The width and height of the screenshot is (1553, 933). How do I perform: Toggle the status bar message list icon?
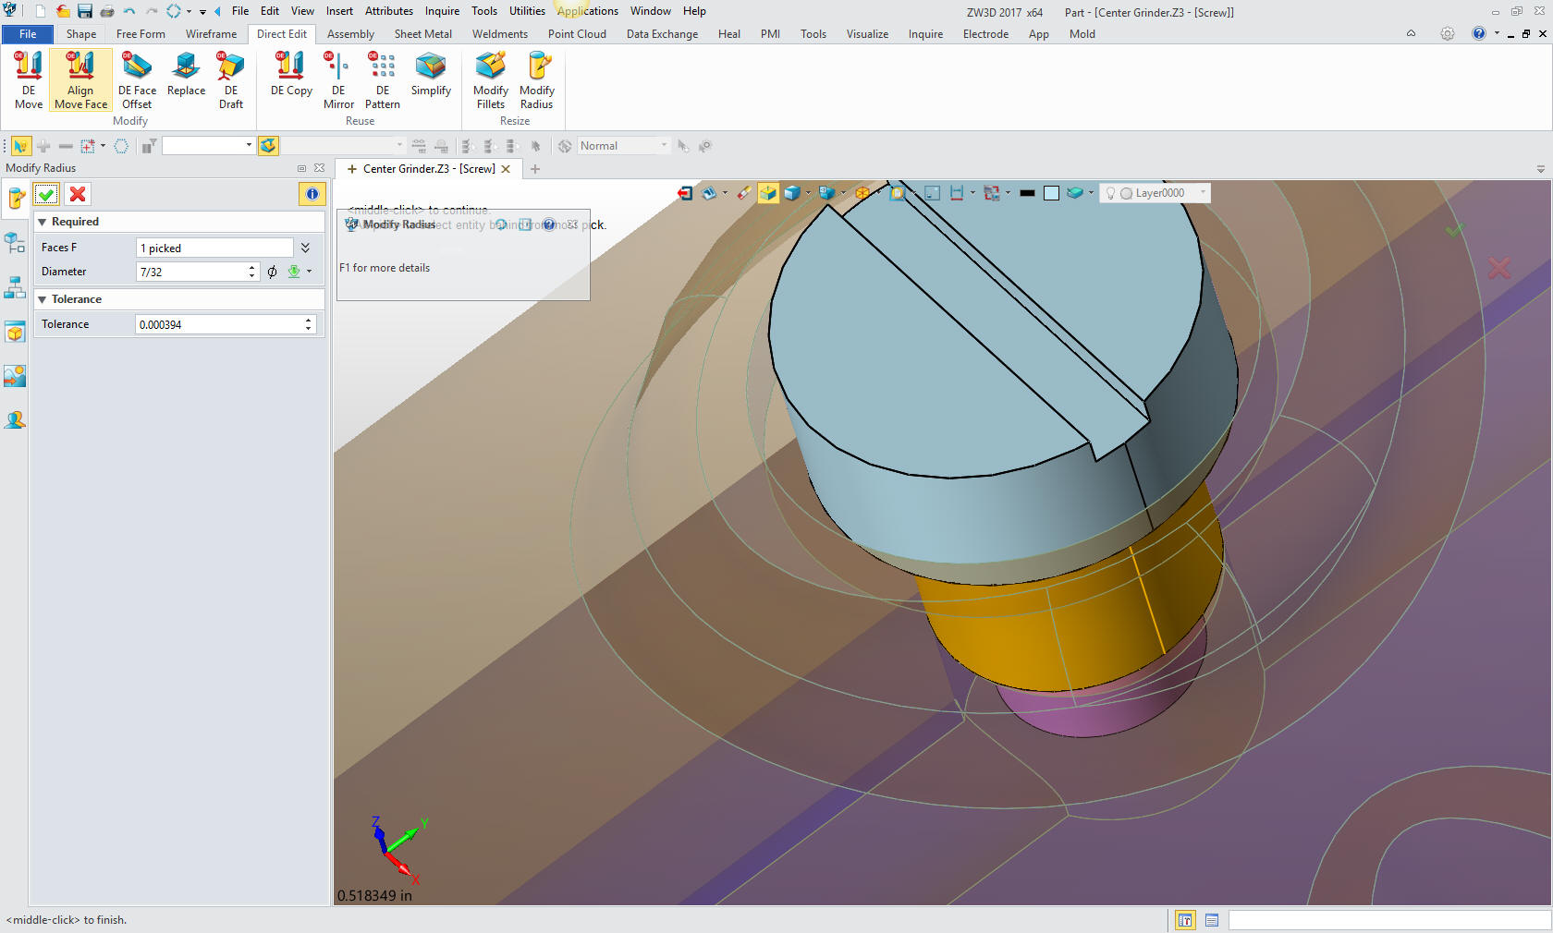click(x=1212, y=920)
